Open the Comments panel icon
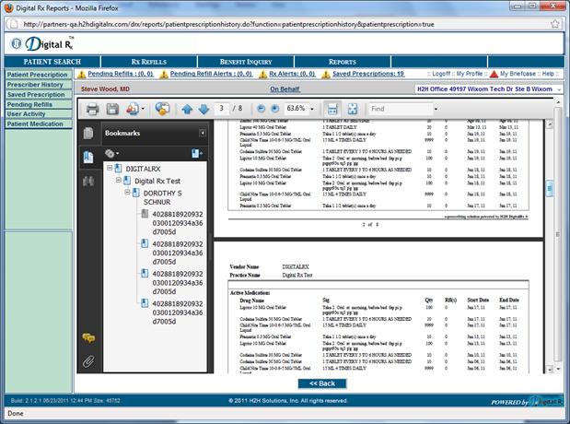The height and width of the screenshot is (424, 570). (88, 338)
